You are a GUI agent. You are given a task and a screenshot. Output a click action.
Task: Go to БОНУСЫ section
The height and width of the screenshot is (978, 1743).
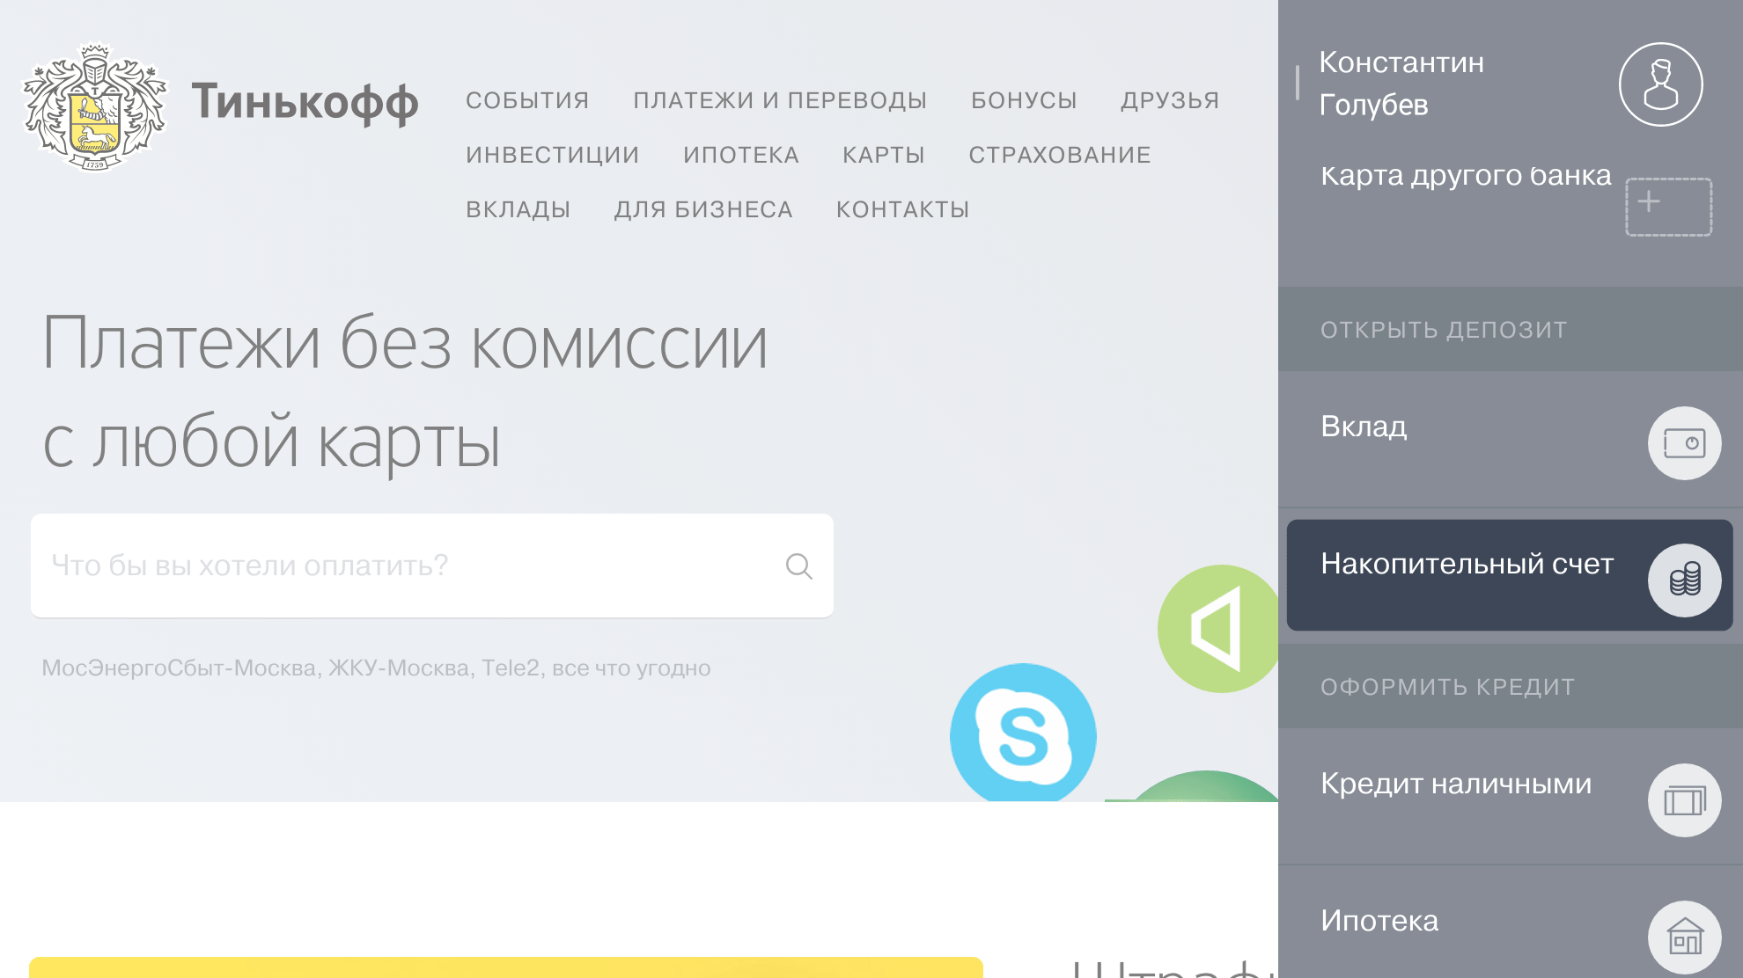(1024, 100)
